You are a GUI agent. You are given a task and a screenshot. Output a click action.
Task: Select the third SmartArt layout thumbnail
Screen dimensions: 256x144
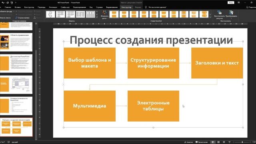click(x=70, y=14)
